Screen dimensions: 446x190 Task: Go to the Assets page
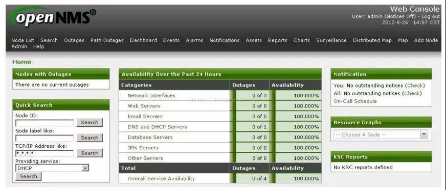click(254, 40)
